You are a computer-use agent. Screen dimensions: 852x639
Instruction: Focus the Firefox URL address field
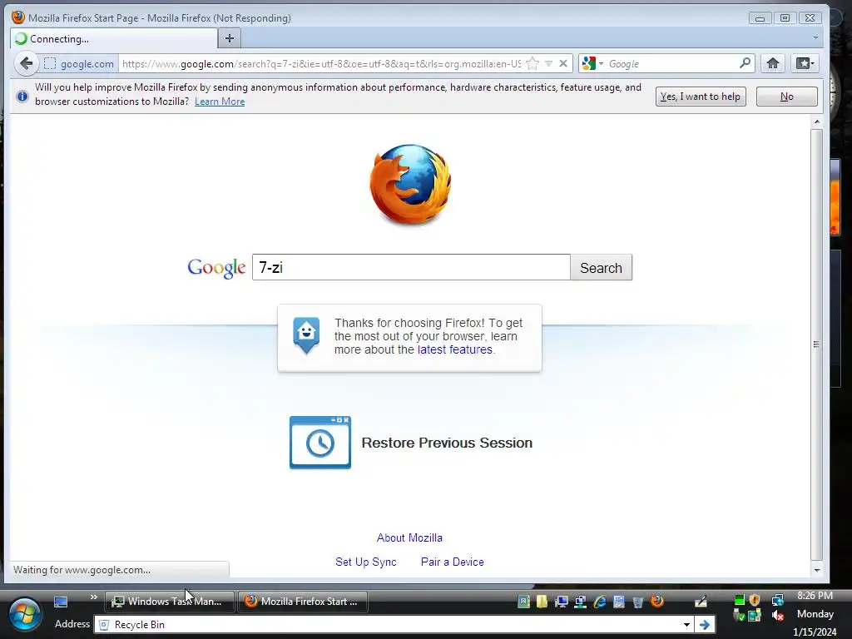pos(320,63)
